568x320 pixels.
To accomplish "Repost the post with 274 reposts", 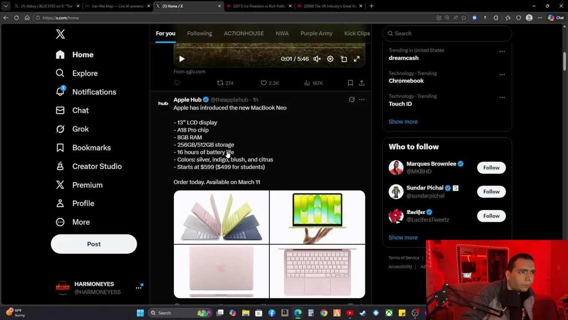I will tap(225, 83).
